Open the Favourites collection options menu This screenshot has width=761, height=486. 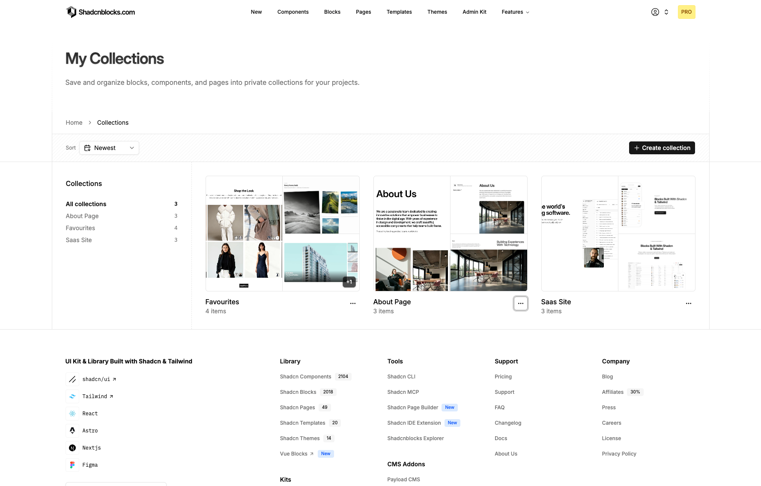click(x=353, y=303)
